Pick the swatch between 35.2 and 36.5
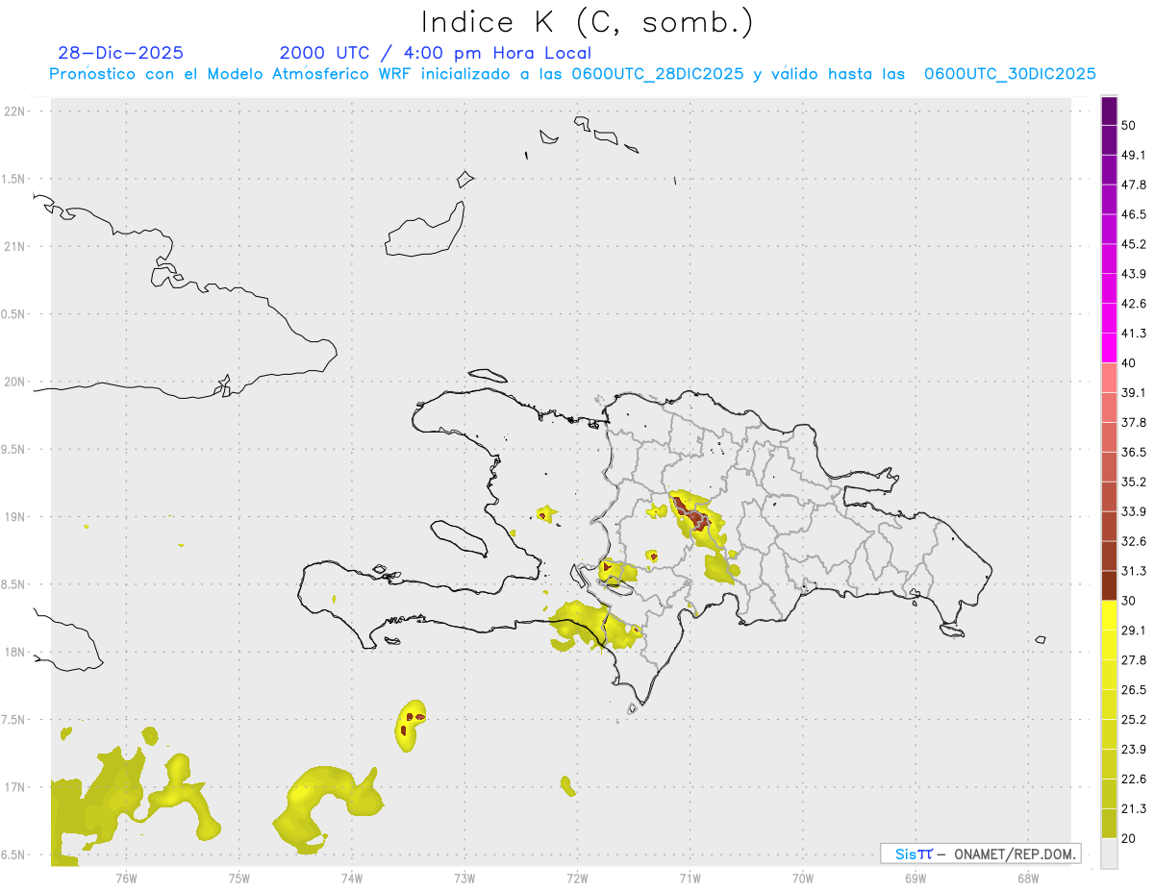 [1109, 467]
